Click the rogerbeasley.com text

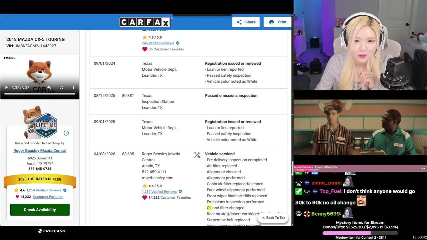coord(157,178)
